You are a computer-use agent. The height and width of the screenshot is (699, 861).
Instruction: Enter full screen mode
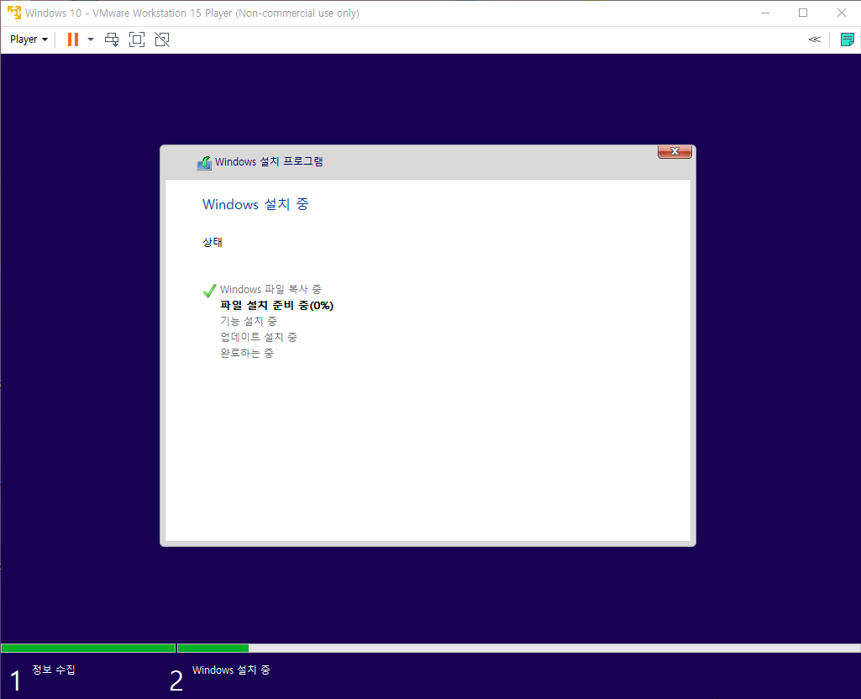[x=137, y=39]
